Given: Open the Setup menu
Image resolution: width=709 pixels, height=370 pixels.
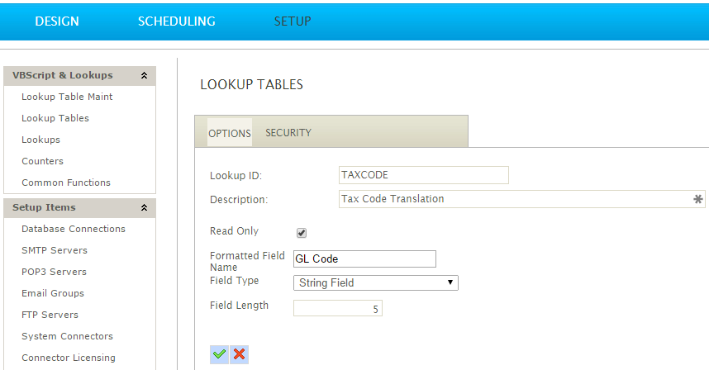Looking at the screenshot, I should 293,21.
